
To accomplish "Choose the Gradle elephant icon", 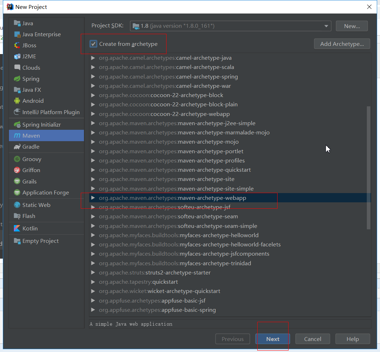I will (x=17, y=147).
